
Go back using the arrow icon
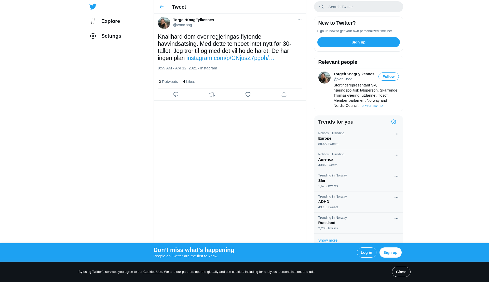point(161,7)
